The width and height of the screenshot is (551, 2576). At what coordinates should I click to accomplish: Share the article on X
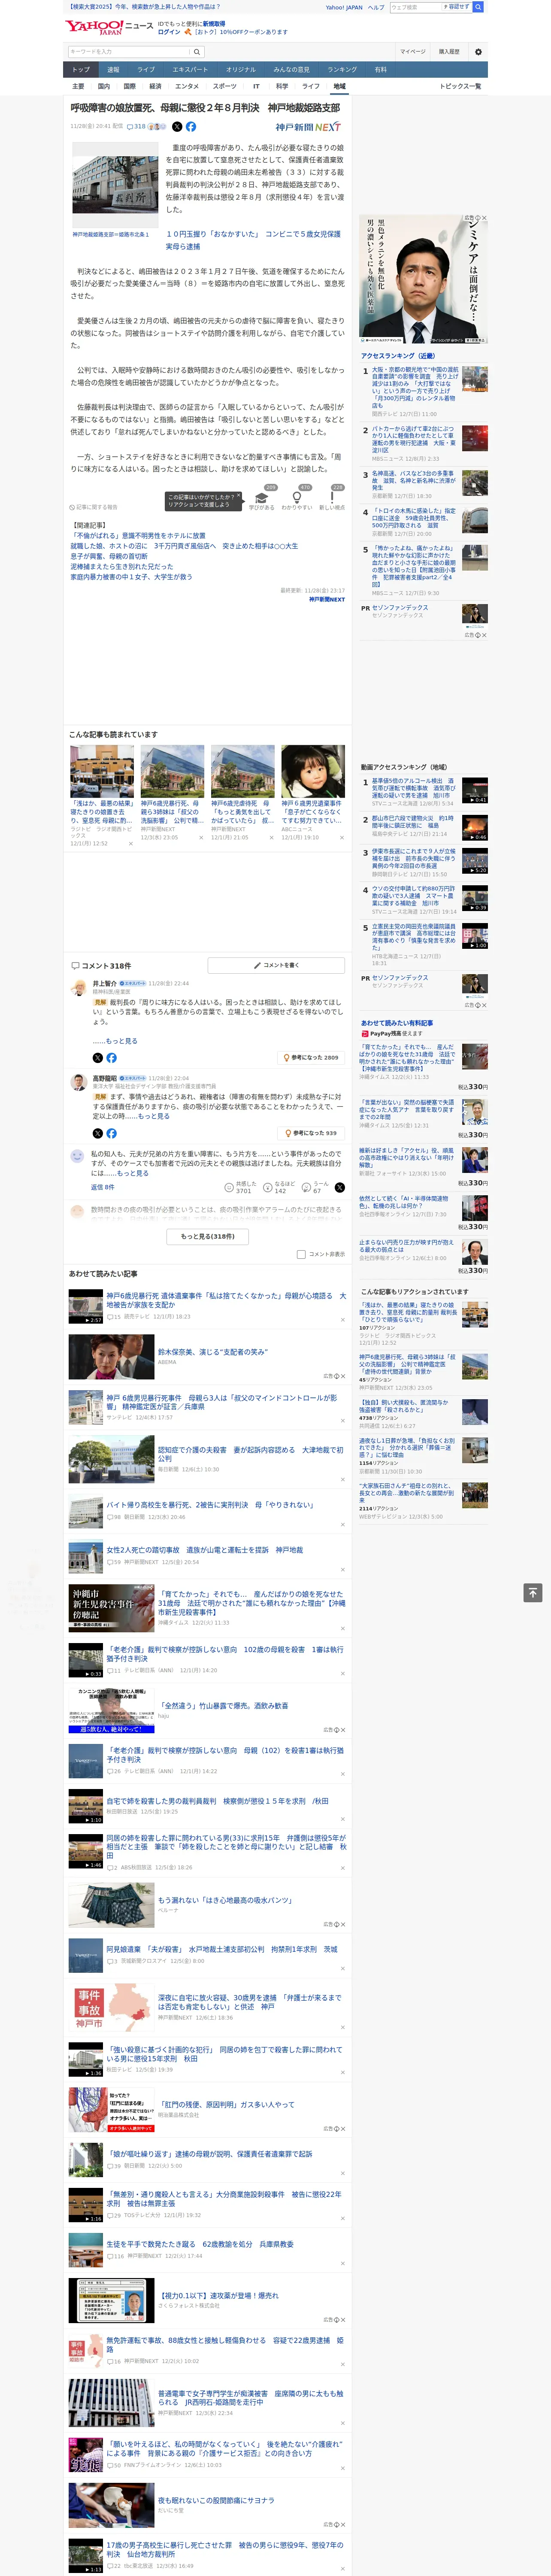177,127
